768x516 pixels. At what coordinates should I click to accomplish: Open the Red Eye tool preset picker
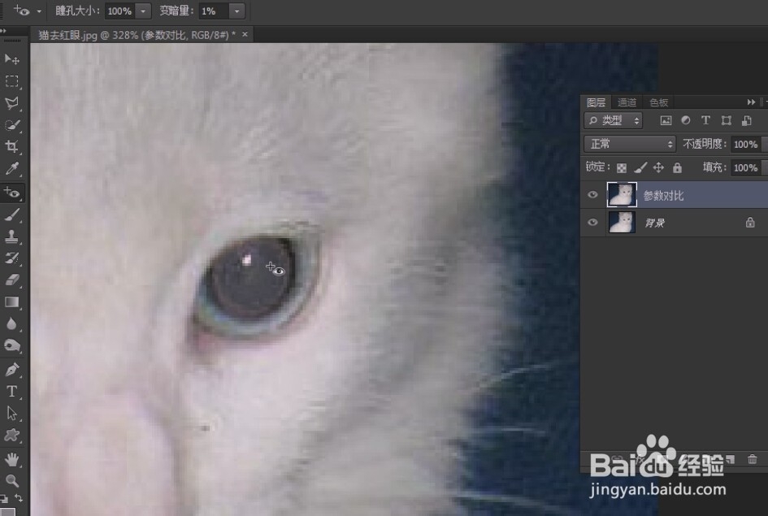(x=39, y=11)
